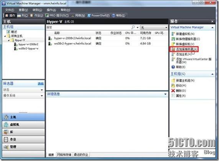The height and width of the screenshot is (161, 219).
Task: Click 删除(D) red X action
Action: pos(178,90)
